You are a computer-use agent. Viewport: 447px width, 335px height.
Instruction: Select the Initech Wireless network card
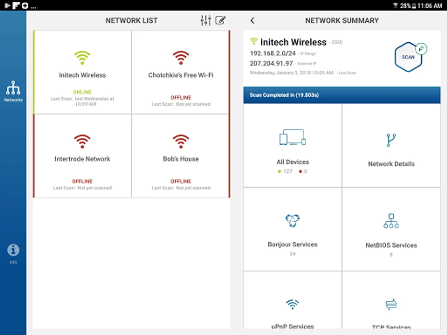click(x=82, y=72)
